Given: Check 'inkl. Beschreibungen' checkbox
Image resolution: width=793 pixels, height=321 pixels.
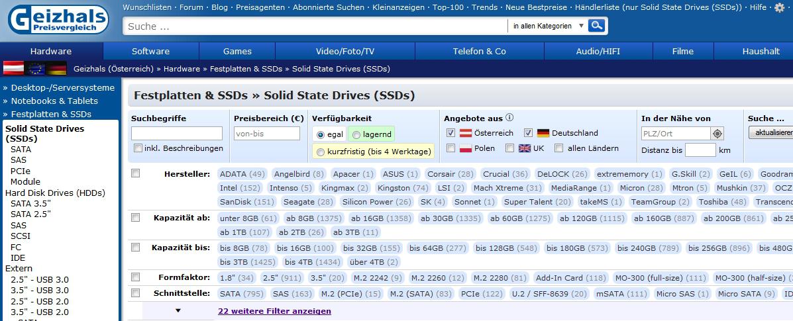Looking at the screenshot, I should coord(138,148).
